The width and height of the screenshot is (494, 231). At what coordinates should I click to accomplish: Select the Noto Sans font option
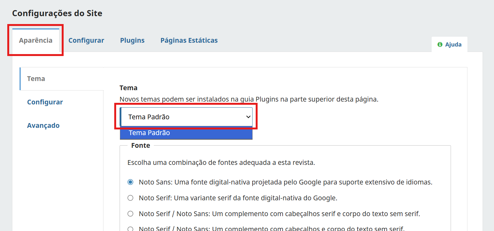(130, 182)
